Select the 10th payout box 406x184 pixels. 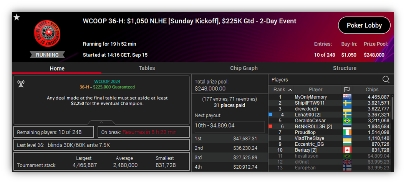click(230, 127)
